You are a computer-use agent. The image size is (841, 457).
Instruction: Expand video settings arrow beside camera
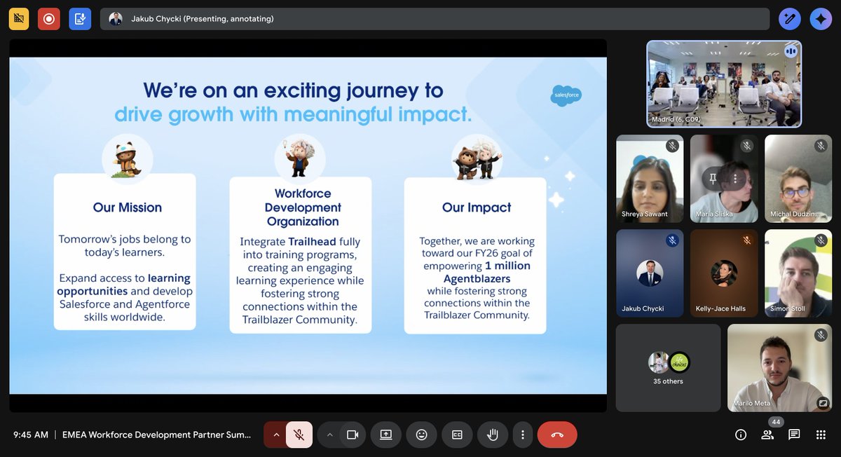tap(329, 435)
